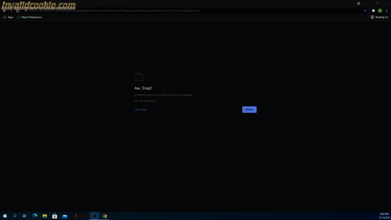Open the Extensions puzzle icon
Image resolution: width=391 pixels, height=220 pixels.
pos(373,11)
